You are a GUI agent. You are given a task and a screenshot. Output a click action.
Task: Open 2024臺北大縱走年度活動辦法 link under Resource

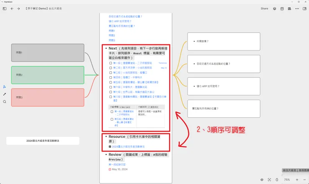128,146
